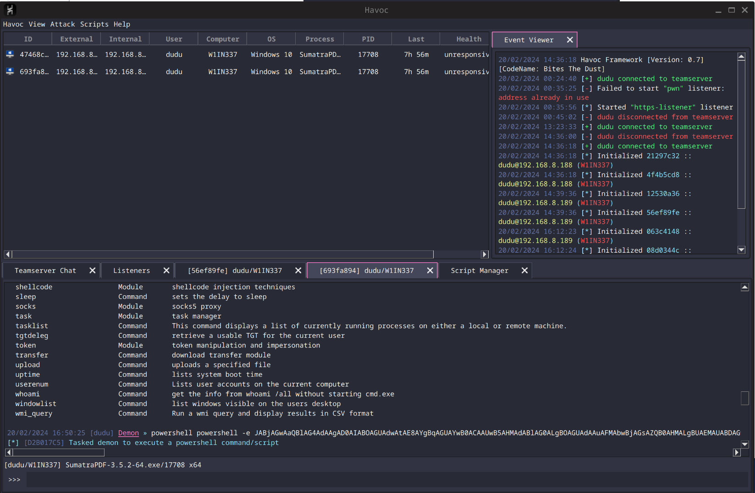Open the Havoc menu
The height and width of the screenshot is (493, 755).
point(13,24)
